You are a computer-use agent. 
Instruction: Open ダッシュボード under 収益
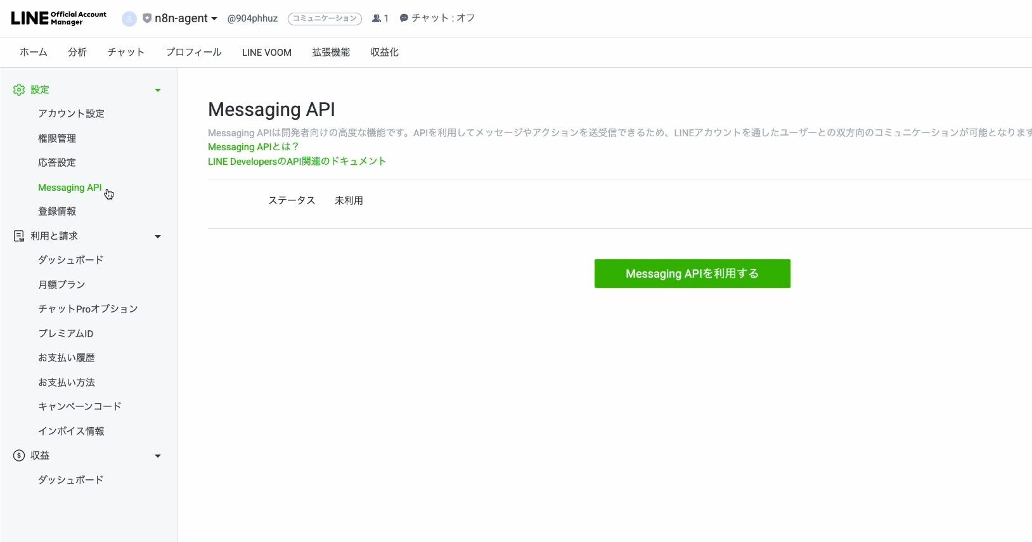pos(70,480)
